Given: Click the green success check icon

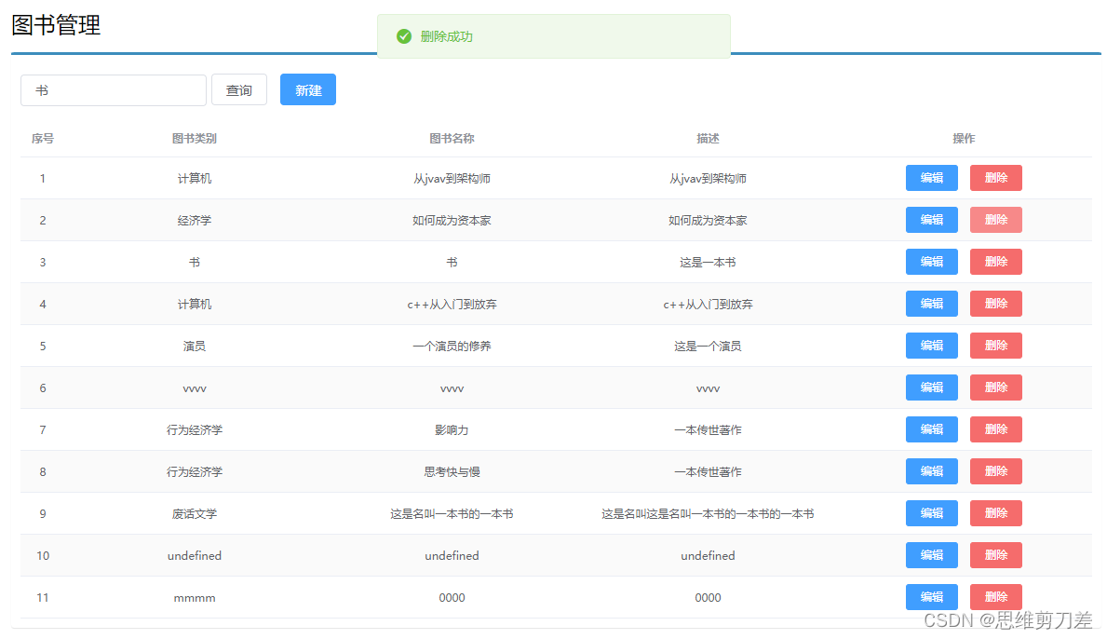Looking at the screenshot, I should point(403,36).
